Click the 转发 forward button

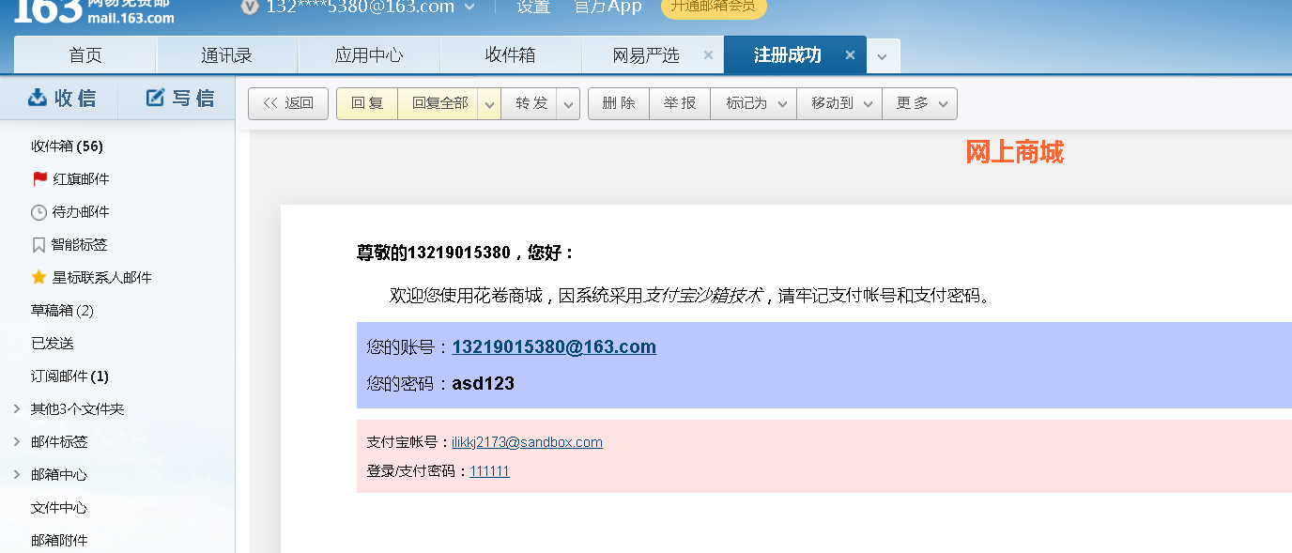point(531,103)
